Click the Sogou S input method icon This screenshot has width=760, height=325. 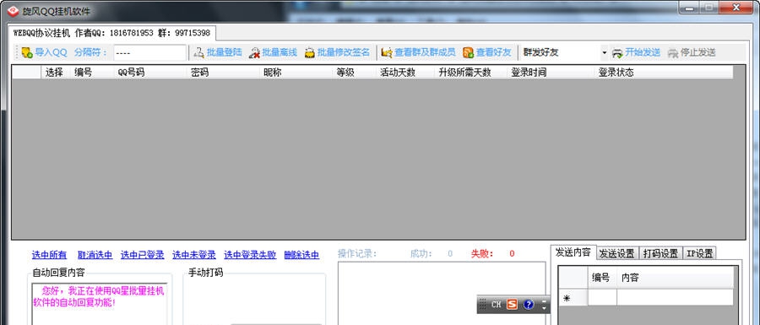point(513,305)
